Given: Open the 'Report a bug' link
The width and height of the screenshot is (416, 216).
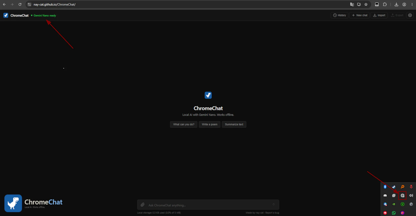Looking at the screenshot, I should (272, 213).
